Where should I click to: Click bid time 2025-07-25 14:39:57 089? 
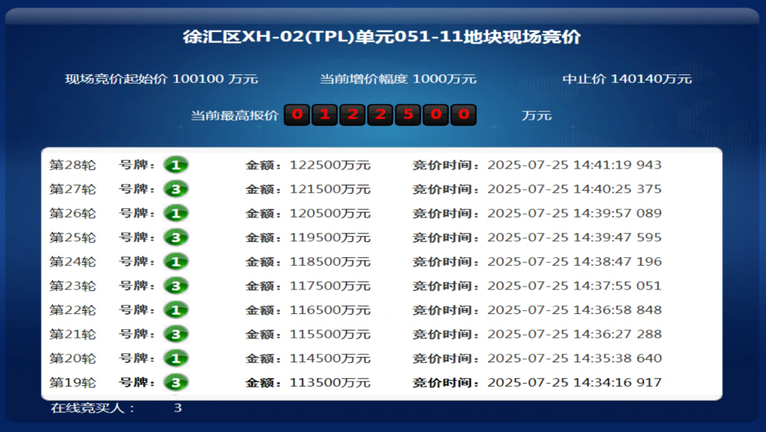pyautogui.click(x=574, y=213)
